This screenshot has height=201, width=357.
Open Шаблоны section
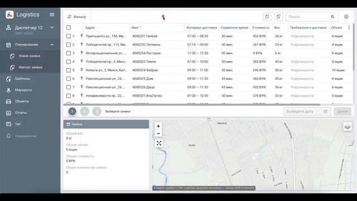pyautogui.click(x=22, y=79)
